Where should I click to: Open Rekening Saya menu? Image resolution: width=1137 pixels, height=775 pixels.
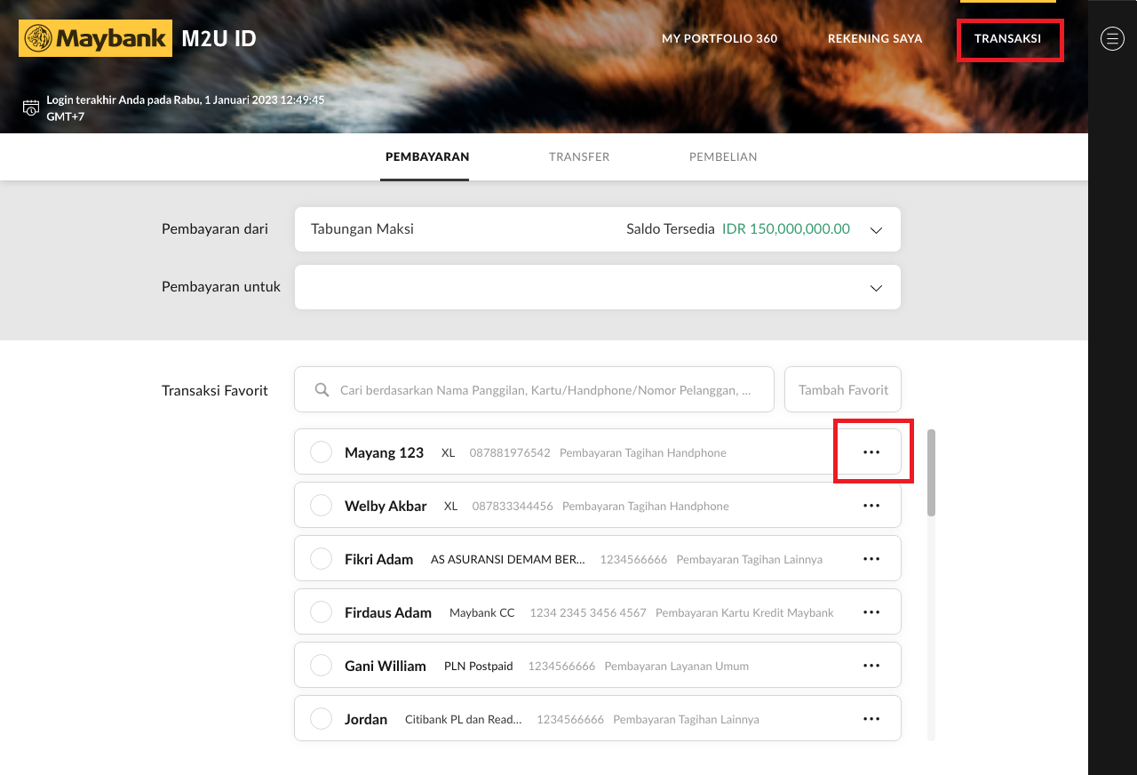(875, 39)
